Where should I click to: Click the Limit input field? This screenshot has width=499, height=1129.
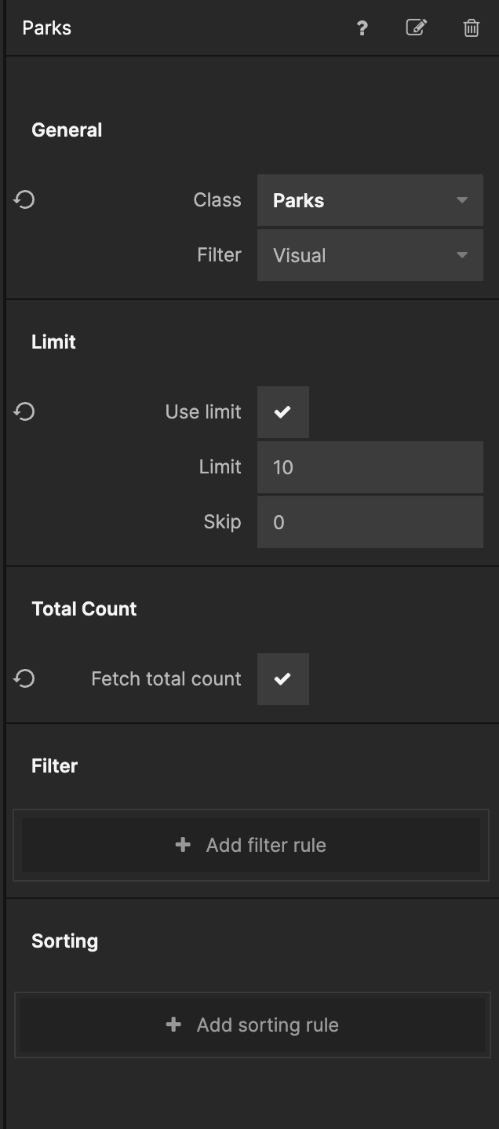point(370,467)
